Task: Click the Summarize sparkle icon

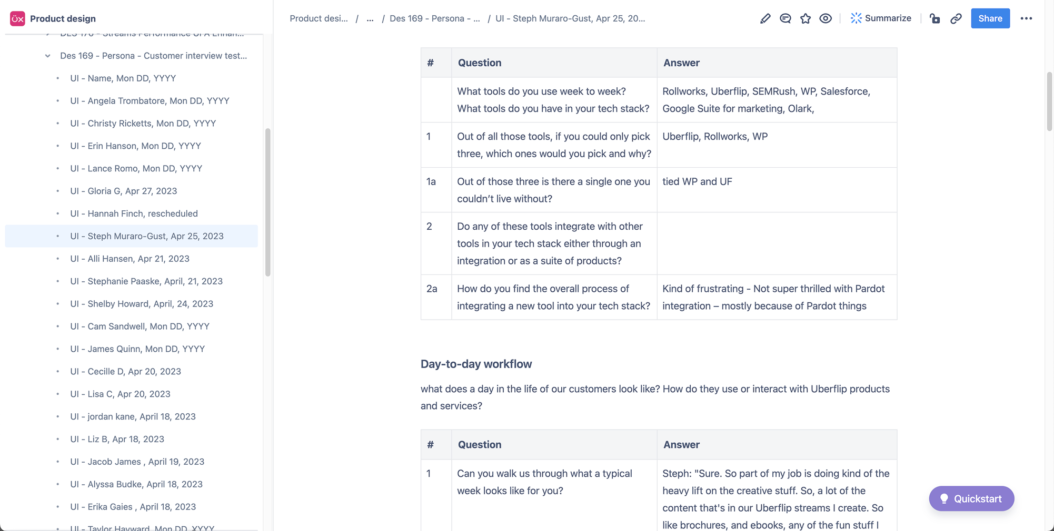Action: click(856, 18)
